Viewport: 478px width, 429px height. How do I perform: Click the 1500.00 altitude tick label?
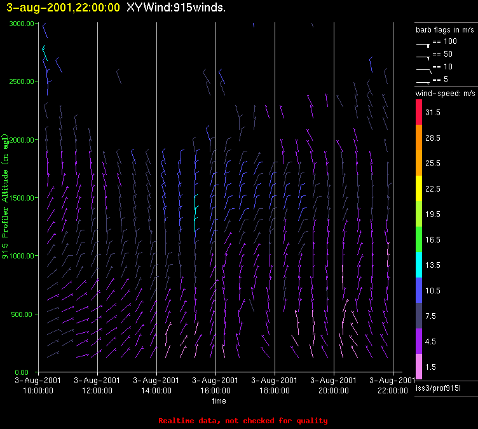tap(22, 198)
